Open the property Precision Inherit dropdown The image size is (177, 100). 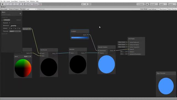click(15, 31)
